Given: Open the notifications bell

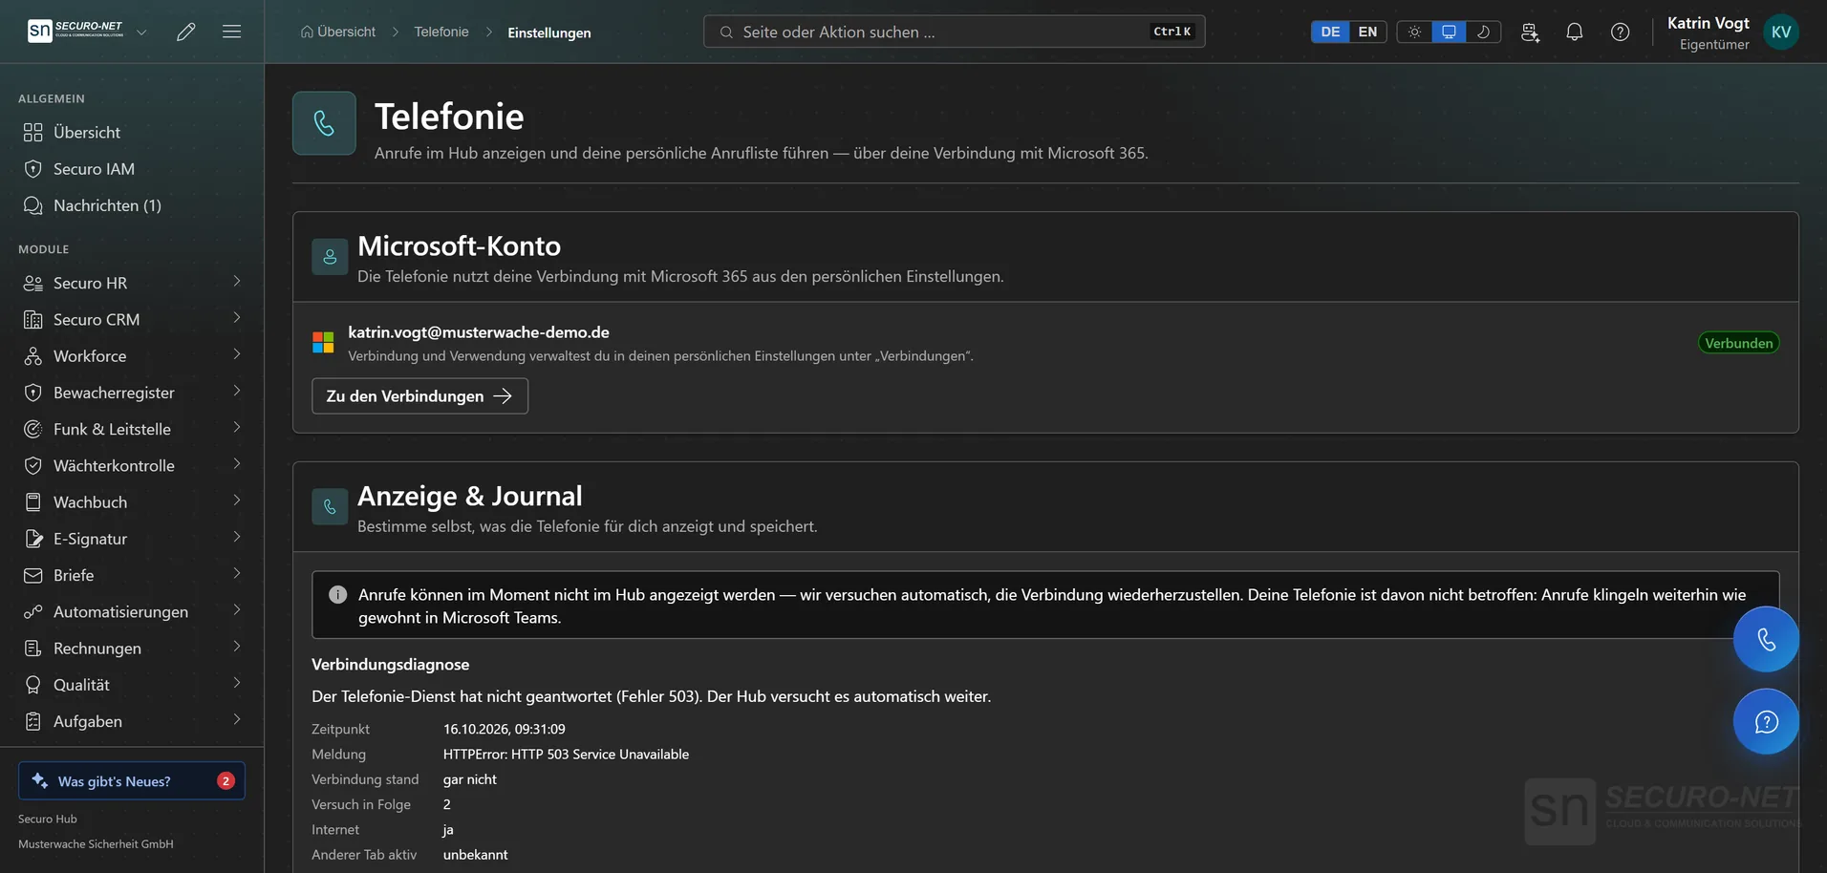Looking at the screenshot, I should click(x=1575, y=32).
